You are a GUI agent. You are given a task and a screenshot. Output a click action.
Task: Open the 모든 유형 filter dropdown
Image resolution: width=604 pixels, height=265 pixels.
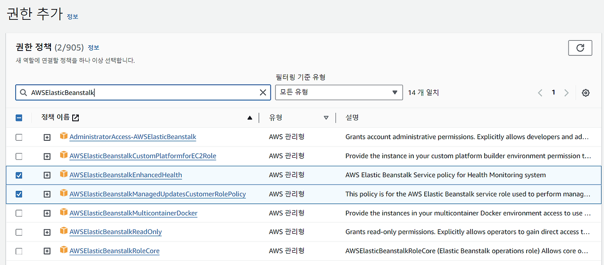point(339,93)
